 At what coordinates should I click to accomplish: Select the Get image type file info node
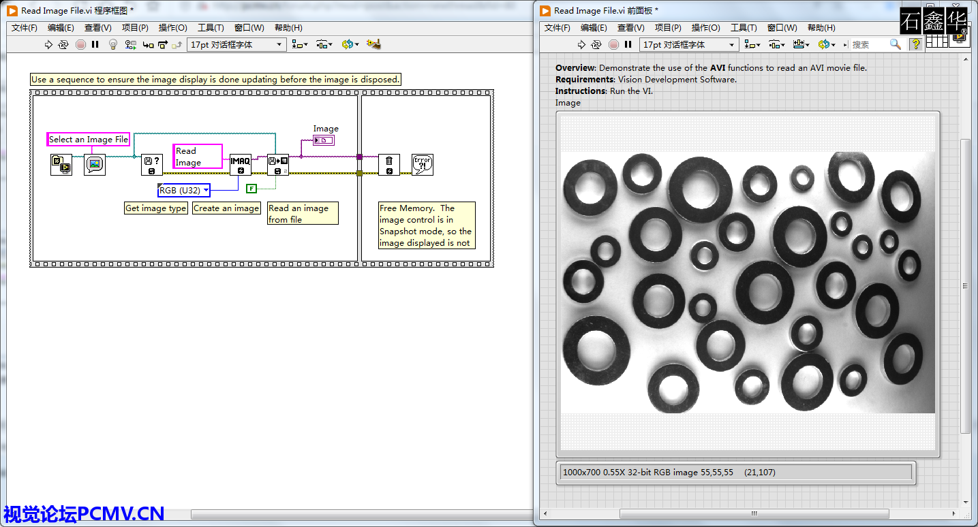[x=151, y=165]
